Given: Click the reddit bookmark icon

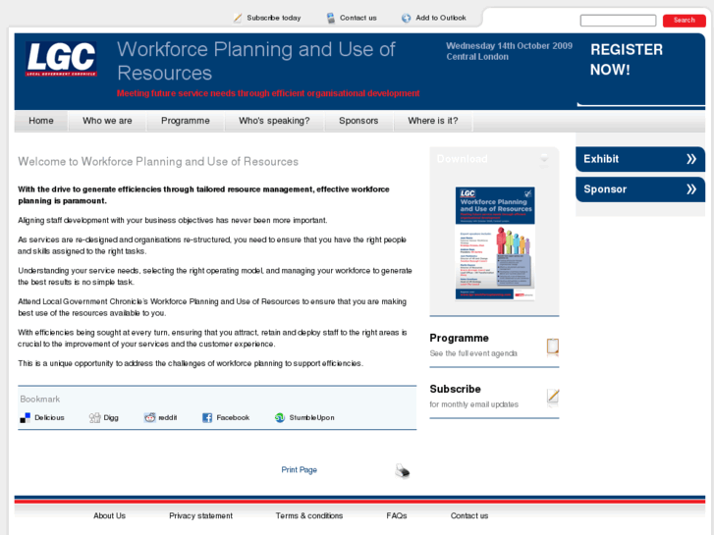Looking at the screenshot, I should [150, 417].
